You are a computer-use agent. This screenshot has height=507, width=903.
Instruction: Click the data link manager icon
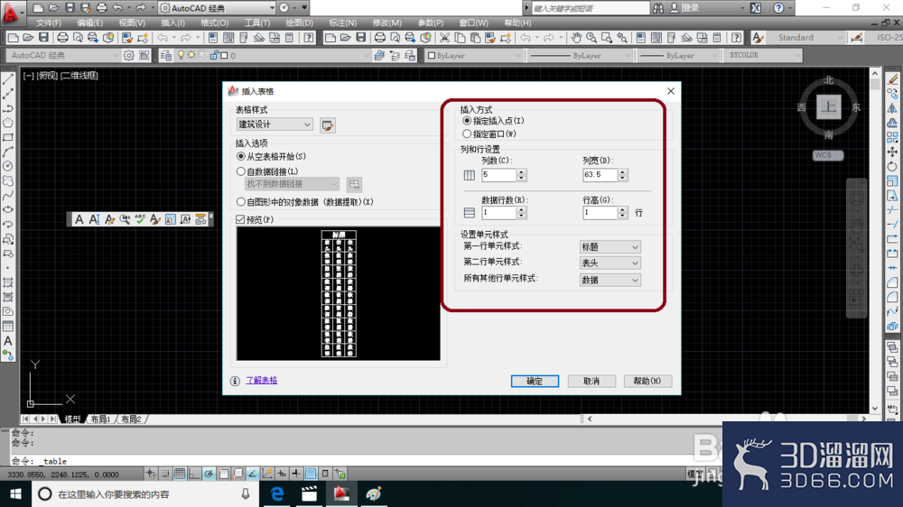coord(354,184)
